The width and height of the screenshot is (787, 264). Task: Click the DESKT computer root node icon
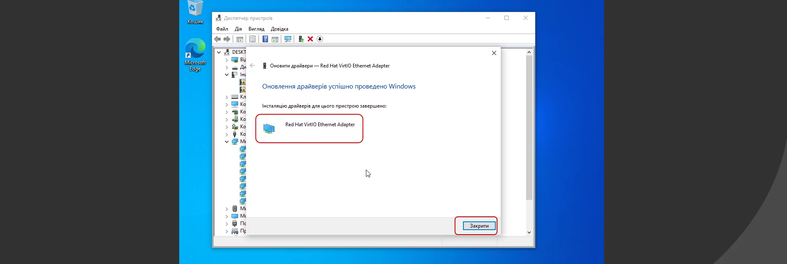coord(227,52)
